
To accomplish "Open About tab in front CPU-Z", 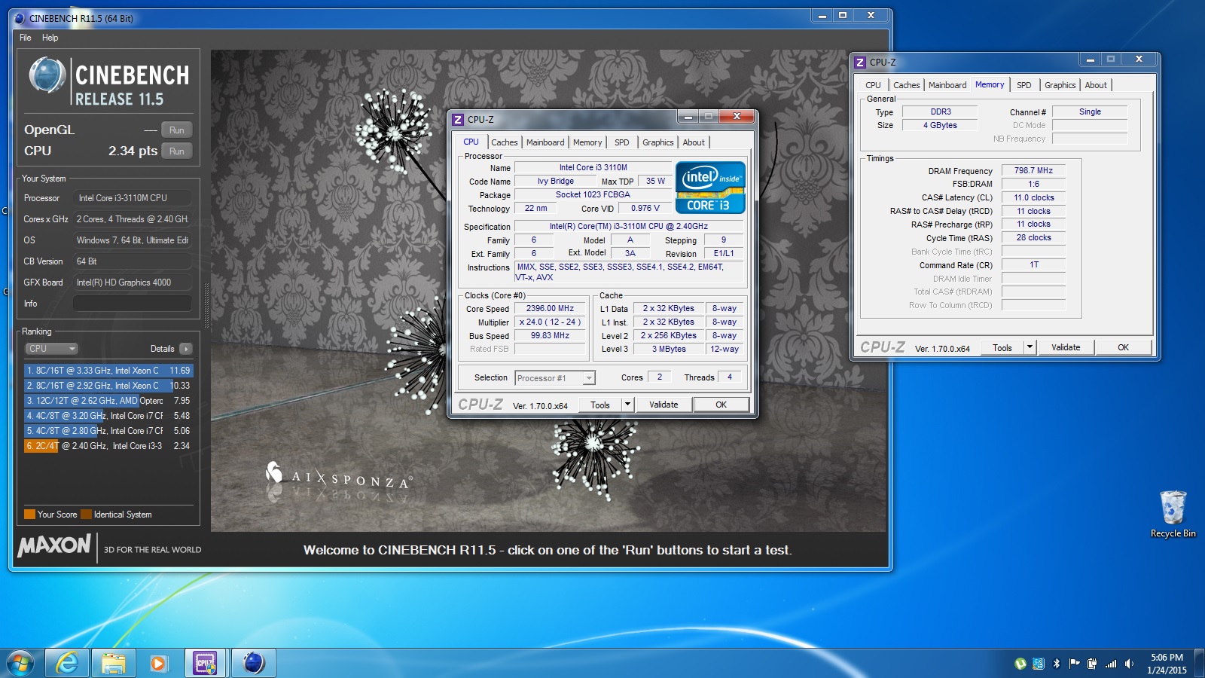I will (x=694, y=142).
